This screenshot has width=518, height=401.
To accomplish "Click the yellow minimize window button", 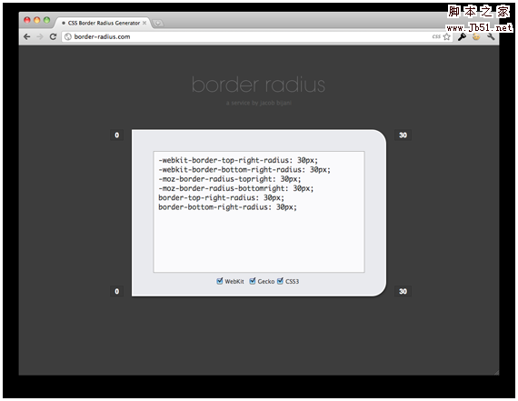I will point(37,20).
